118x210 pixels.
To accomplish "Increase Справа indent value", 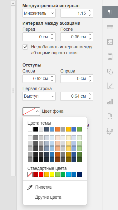I will tap(90, 77).
